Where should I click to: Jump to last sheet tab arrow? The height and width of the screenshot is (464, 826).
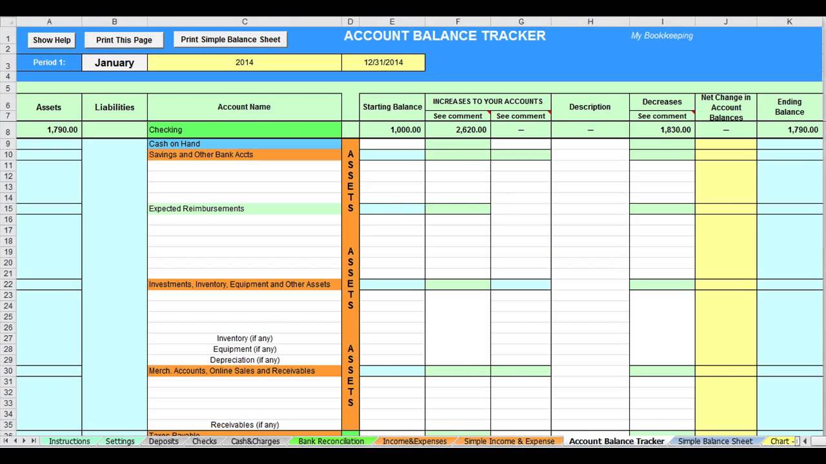click(x=34, y=441)
